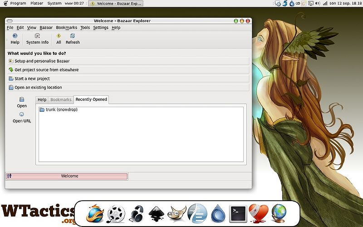This screenshot has height=227, width=363.
Task: Click the blue swirl tray icon
Action: click(285, 4)
